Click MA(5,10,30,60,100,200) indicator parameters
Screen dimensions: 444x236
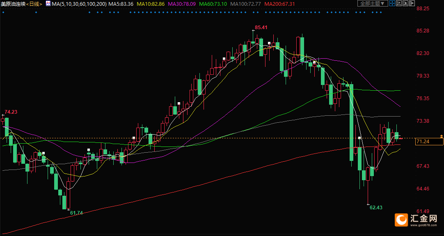tap(79, 4)
